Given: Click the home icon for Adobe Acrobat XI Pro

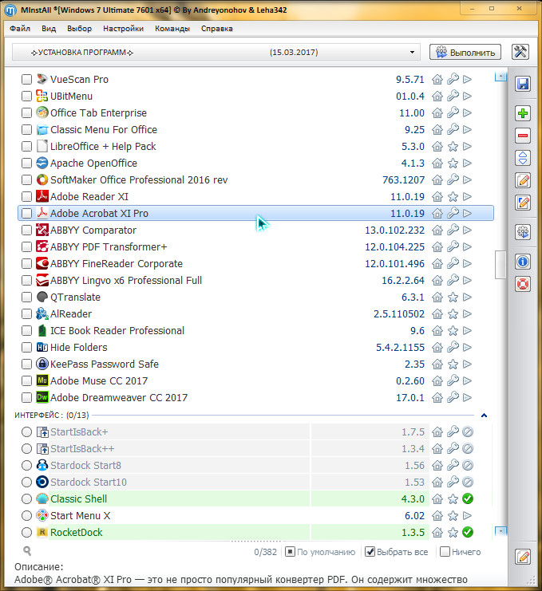Looking at the screenshot, I should click(x=437, y=213).
